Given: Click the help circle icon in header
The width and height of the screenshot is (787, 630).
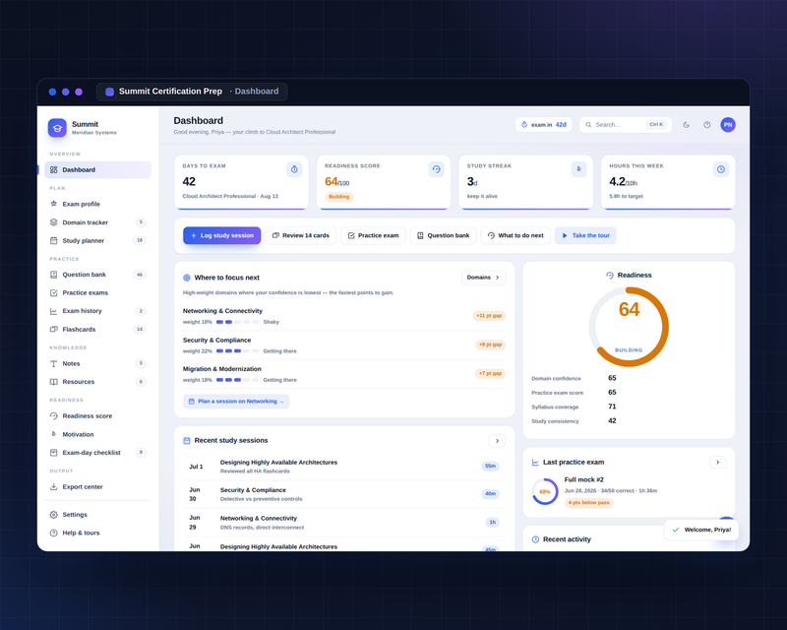Looking at the screenshot, I should click(706, 125).
